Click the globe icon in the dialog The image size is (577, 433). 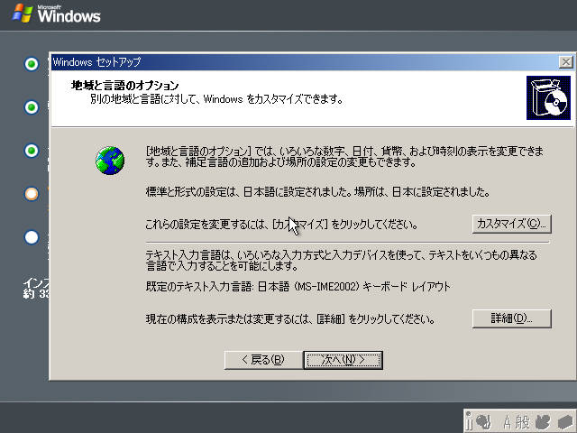110,161
